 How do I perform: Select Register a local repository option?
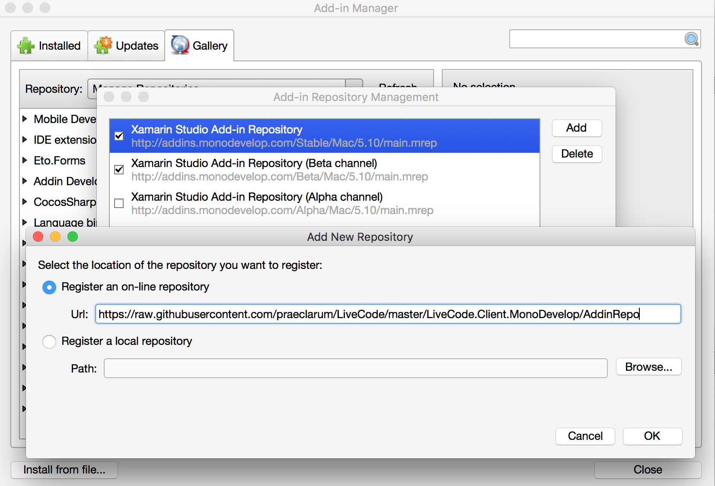point(49,341)
